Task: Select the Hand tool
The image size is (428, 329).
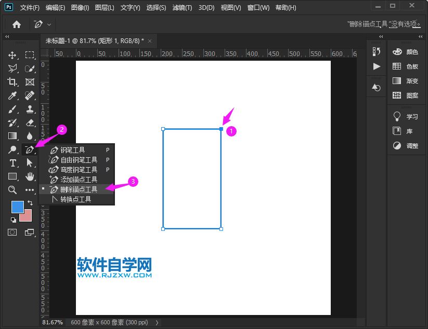Action: pyautogui.click(x=30, y=176)
